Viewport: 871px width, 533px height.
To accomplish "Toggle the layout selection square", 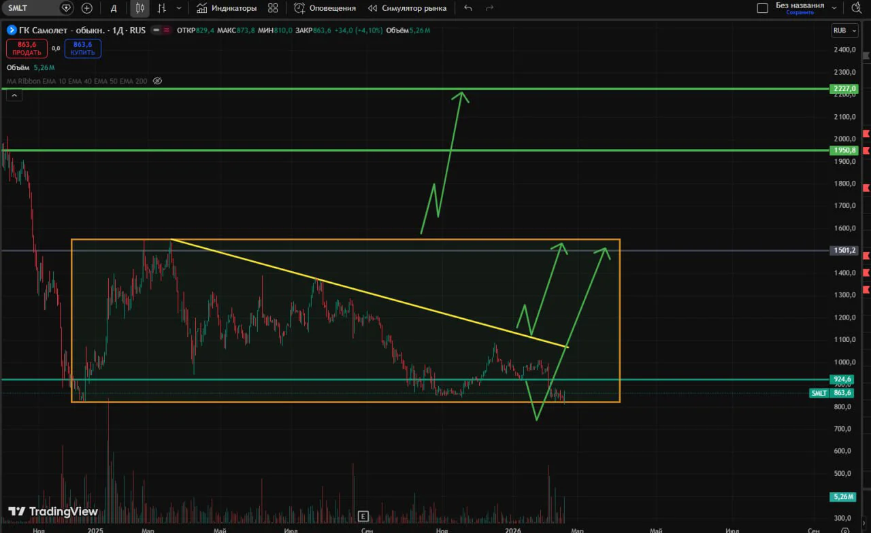I will pyautogui.click(x=763, y=8).
